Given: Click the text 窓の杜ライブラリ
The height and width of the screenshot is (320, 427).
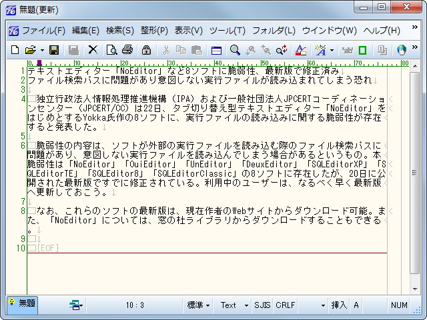Looking at the screenshot, I should pos(195,220).
